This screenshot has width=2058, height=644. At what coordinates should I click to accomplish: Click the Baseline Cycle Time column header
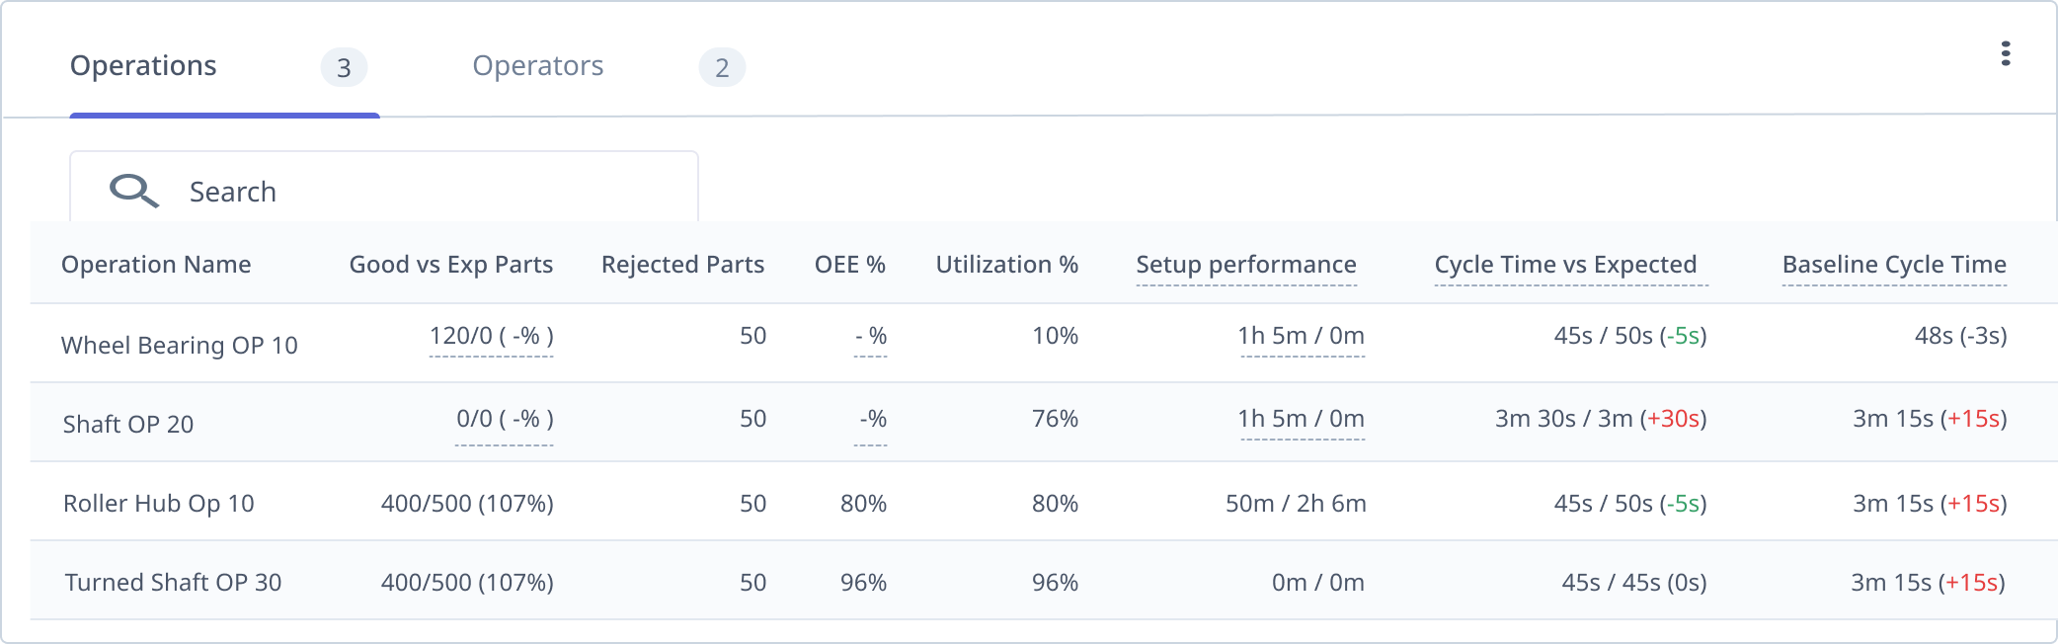tap(1894, 265)
